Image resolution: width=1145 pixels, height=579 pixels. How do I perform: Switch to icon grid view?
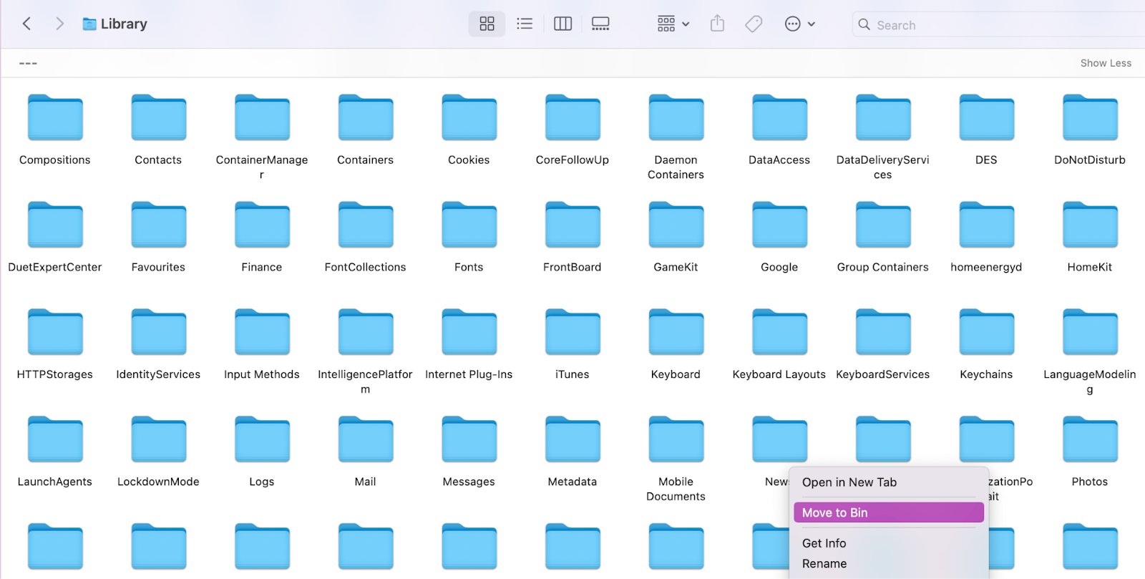487,24
